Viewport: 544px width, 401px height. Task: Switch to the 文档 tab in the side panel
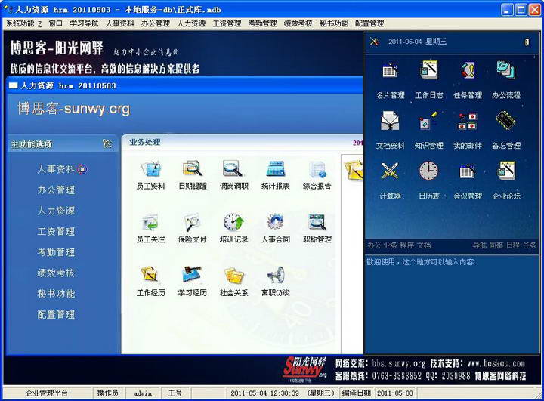[424, 245]
